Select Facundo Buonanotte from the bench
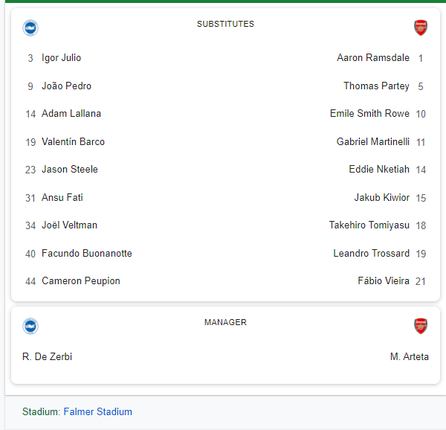 point(87,253)
